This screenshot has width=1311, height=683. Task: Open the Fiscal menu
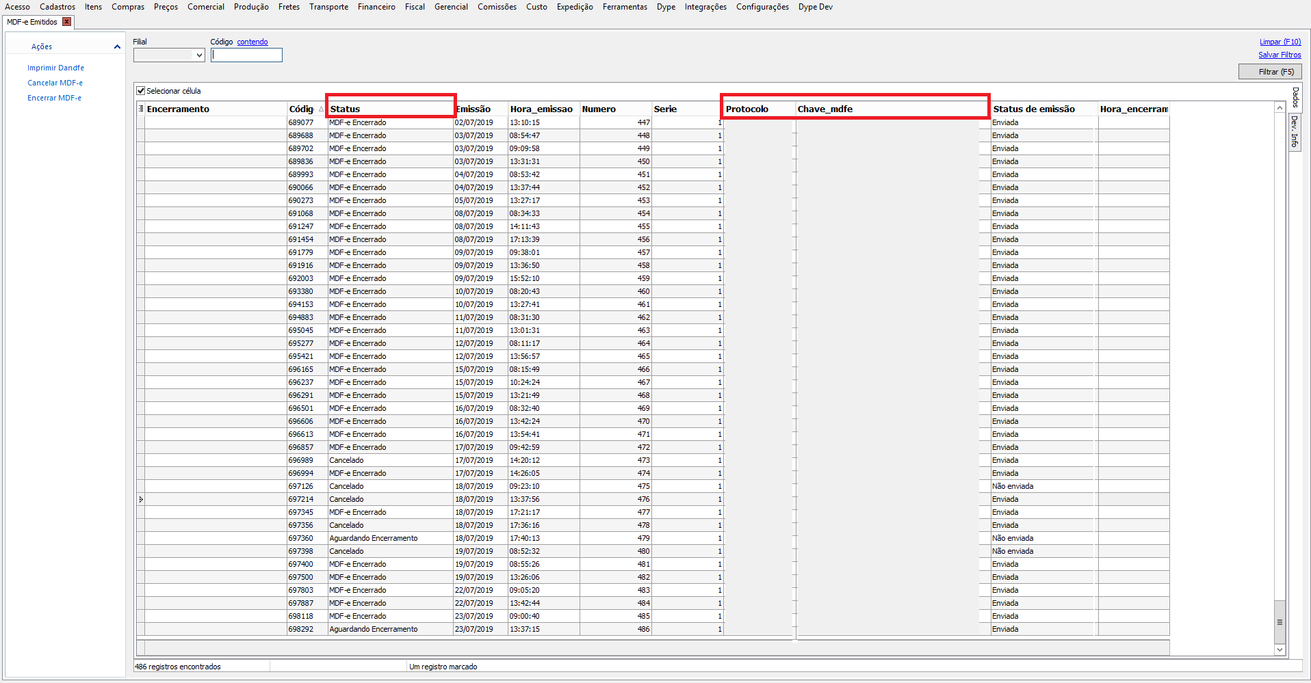[415, 7]
